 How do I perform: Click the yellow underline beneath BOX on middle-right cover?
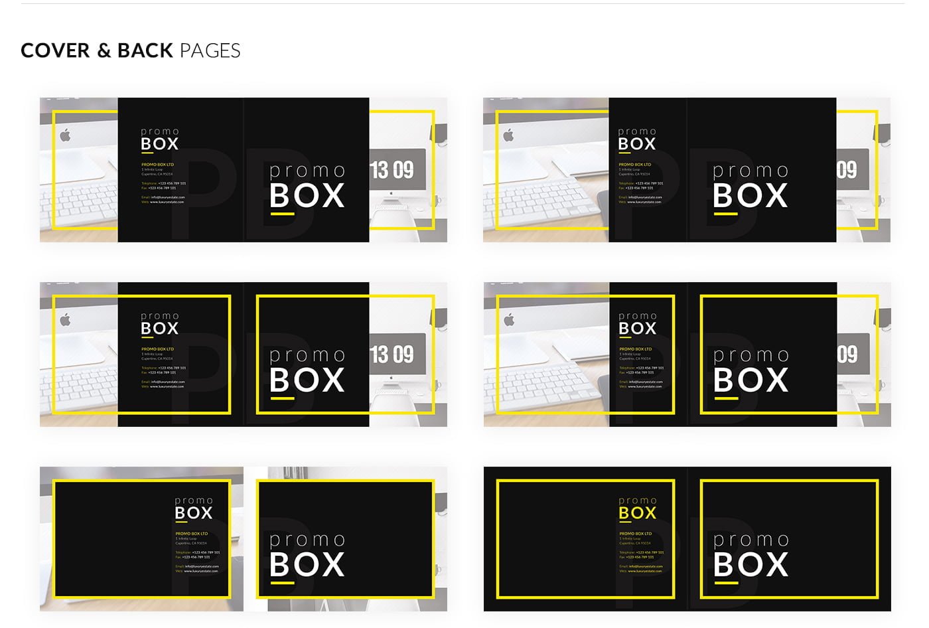click(x=726, y=398)
